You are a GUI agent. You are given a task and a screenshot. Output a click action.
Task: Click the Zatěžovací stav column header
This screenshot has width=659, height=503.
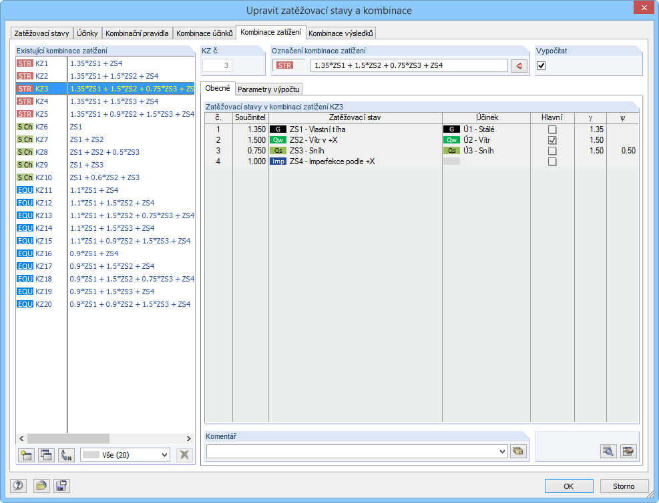355,117
